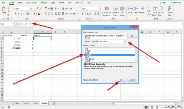Toggle Top Align
184x109 pixels.
point(46,8)
